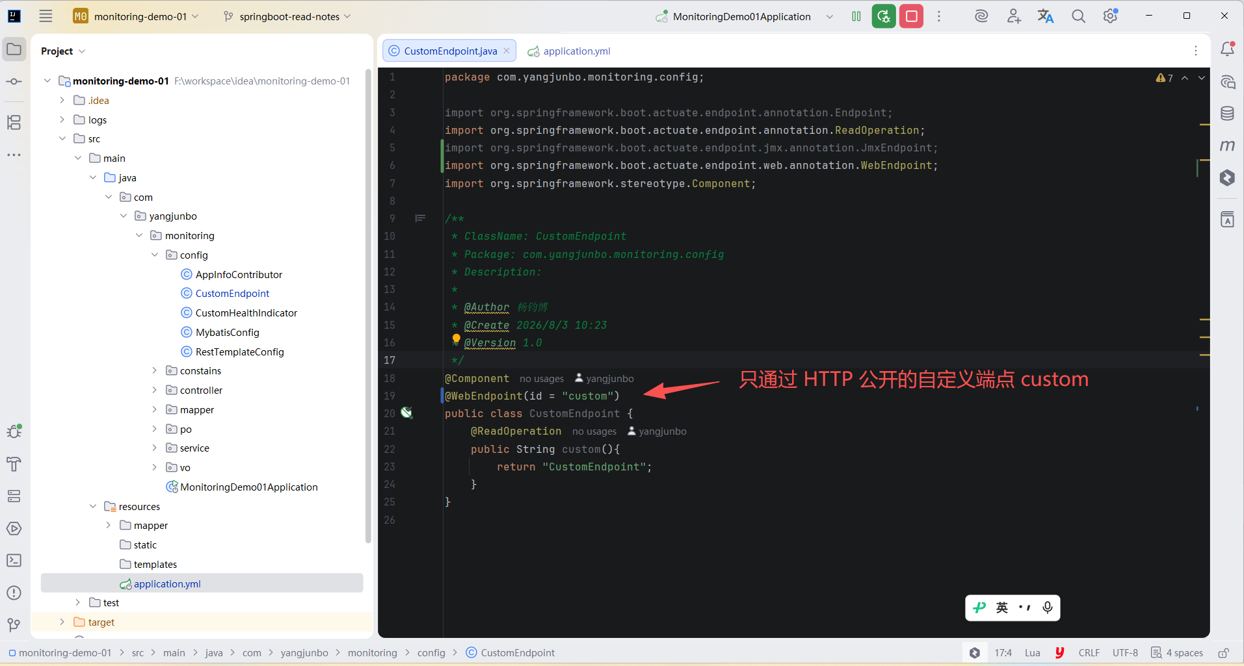Jump to next highlighted problem arrow
This screenshot has width=1244, height=666.
pos(1202,78)
